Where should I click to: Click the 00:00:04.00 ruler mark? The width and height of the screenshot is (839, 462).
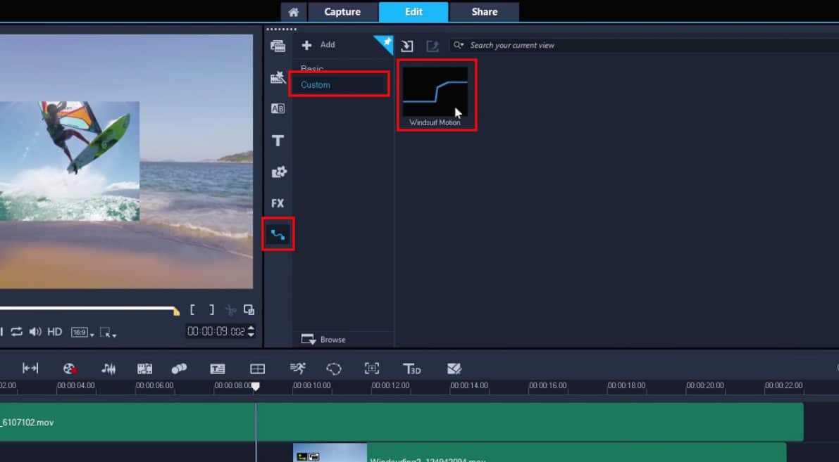coord(76,385)
